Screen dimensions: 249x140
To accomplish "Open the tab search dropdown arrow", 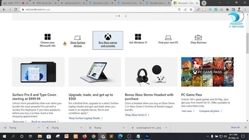I will coord(219,3).
